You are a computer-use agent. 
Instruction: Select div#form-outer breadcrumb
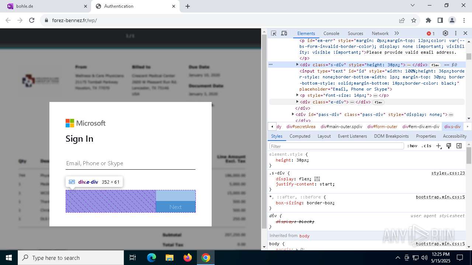(382, 127)
